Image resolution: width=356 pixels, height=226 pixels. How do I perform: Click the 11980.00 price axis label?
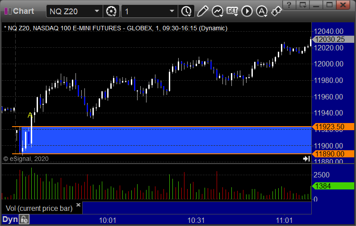(328, 80)
